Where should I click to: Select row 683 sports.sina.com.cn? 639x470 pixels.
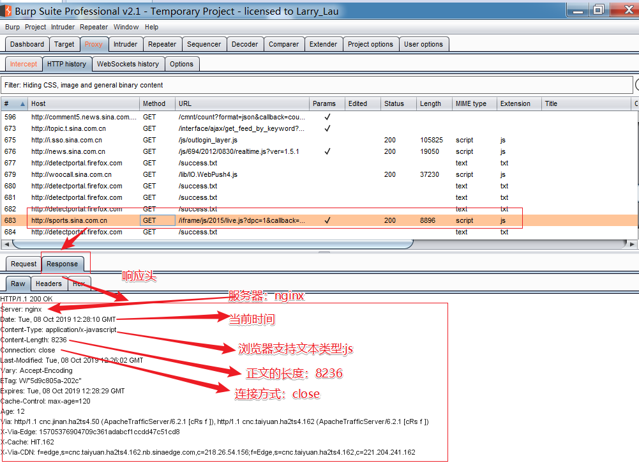pos(319,220)
